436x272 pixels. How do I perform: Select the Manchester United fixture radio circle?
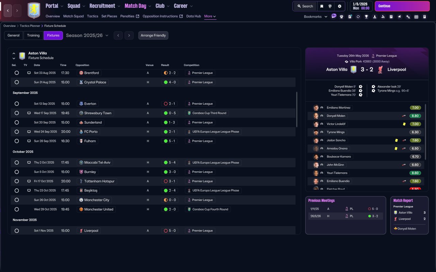[x=17, y=209]
